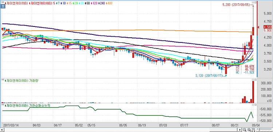Screen dimensions: 273x132
Task: Click the 06/05 date label
Action: pos(123,125)
